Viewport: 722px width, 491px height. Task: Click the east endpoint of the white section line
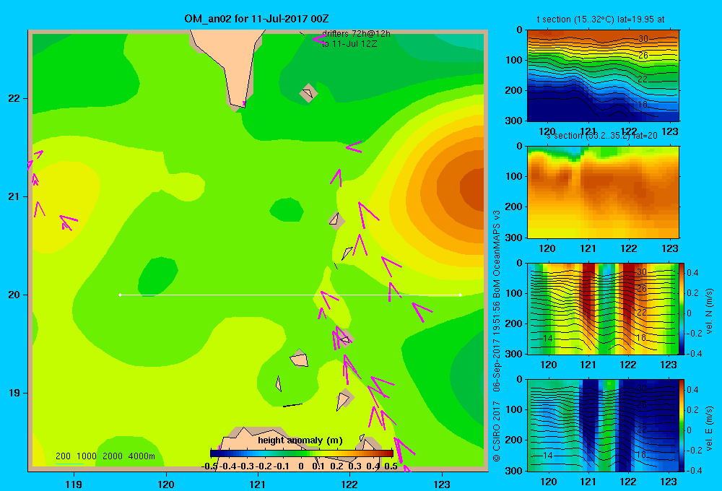tap(461, 295)
